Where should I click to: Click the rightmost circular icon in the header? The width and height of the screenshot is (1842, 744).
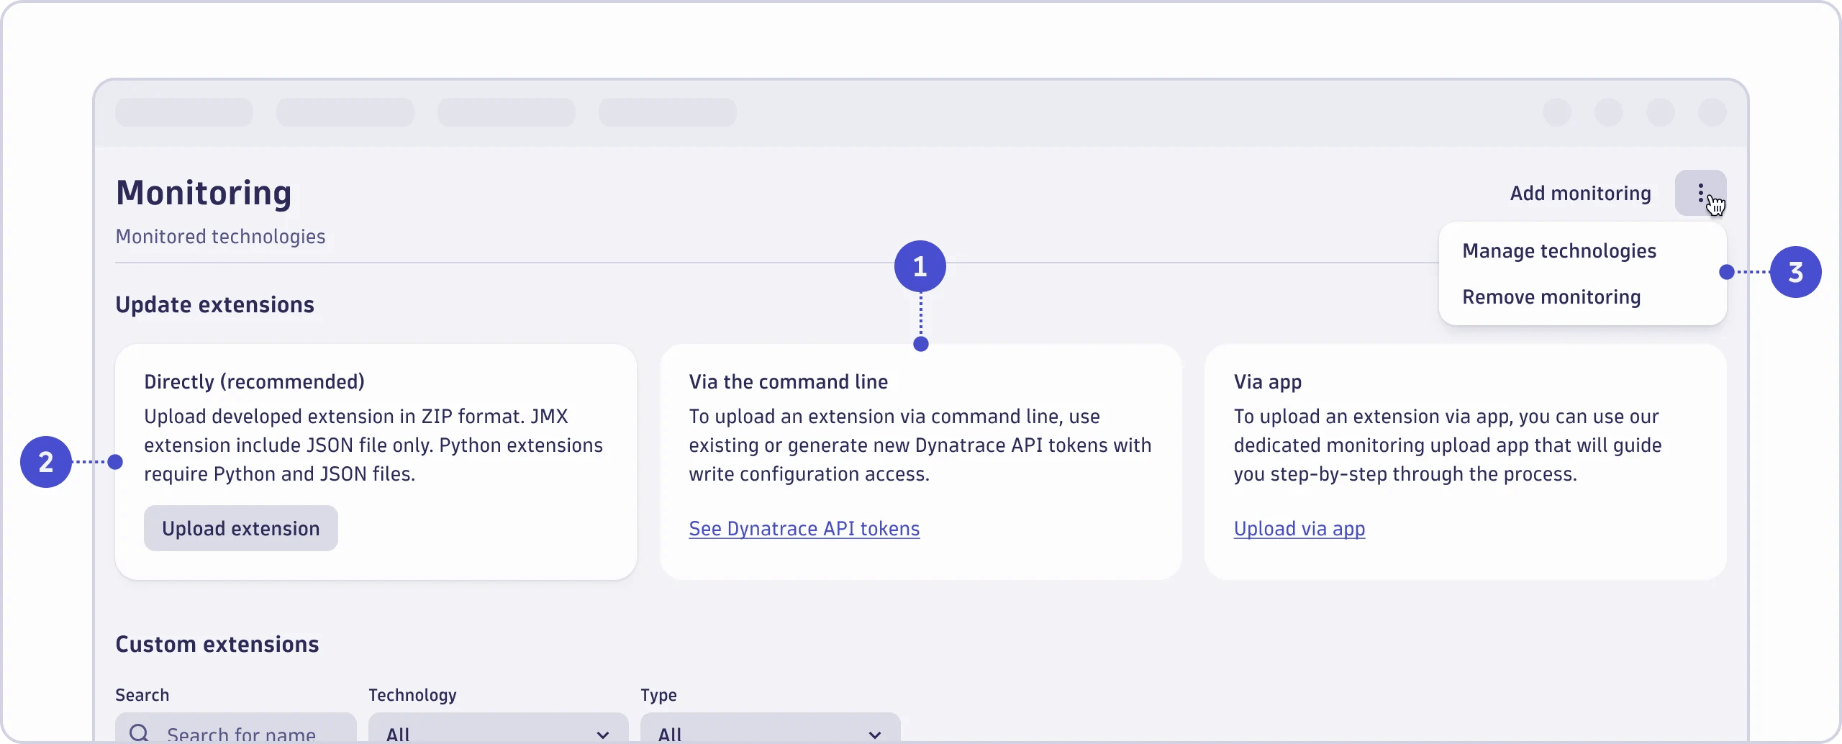[x=1712, y=113]
